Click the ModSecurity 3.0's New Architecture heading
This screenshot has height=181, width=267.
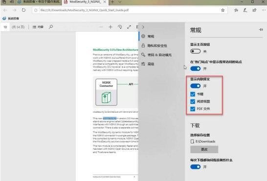click(115, 50)
